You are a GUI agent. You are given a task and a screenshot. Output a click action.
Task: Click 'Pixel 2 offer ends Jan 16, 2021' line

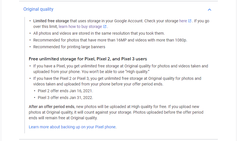(x=65, y=91)
